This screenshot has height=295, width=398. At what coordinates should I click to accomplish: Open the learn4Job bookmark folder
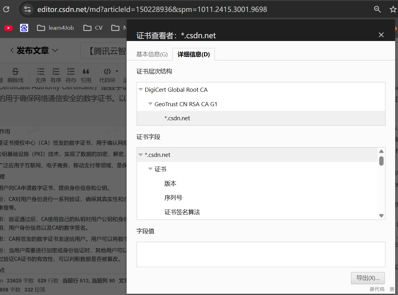click(55, 28)
